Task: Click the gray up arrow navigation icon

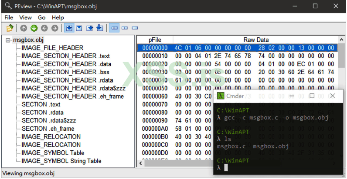Action: pos(24,28)
